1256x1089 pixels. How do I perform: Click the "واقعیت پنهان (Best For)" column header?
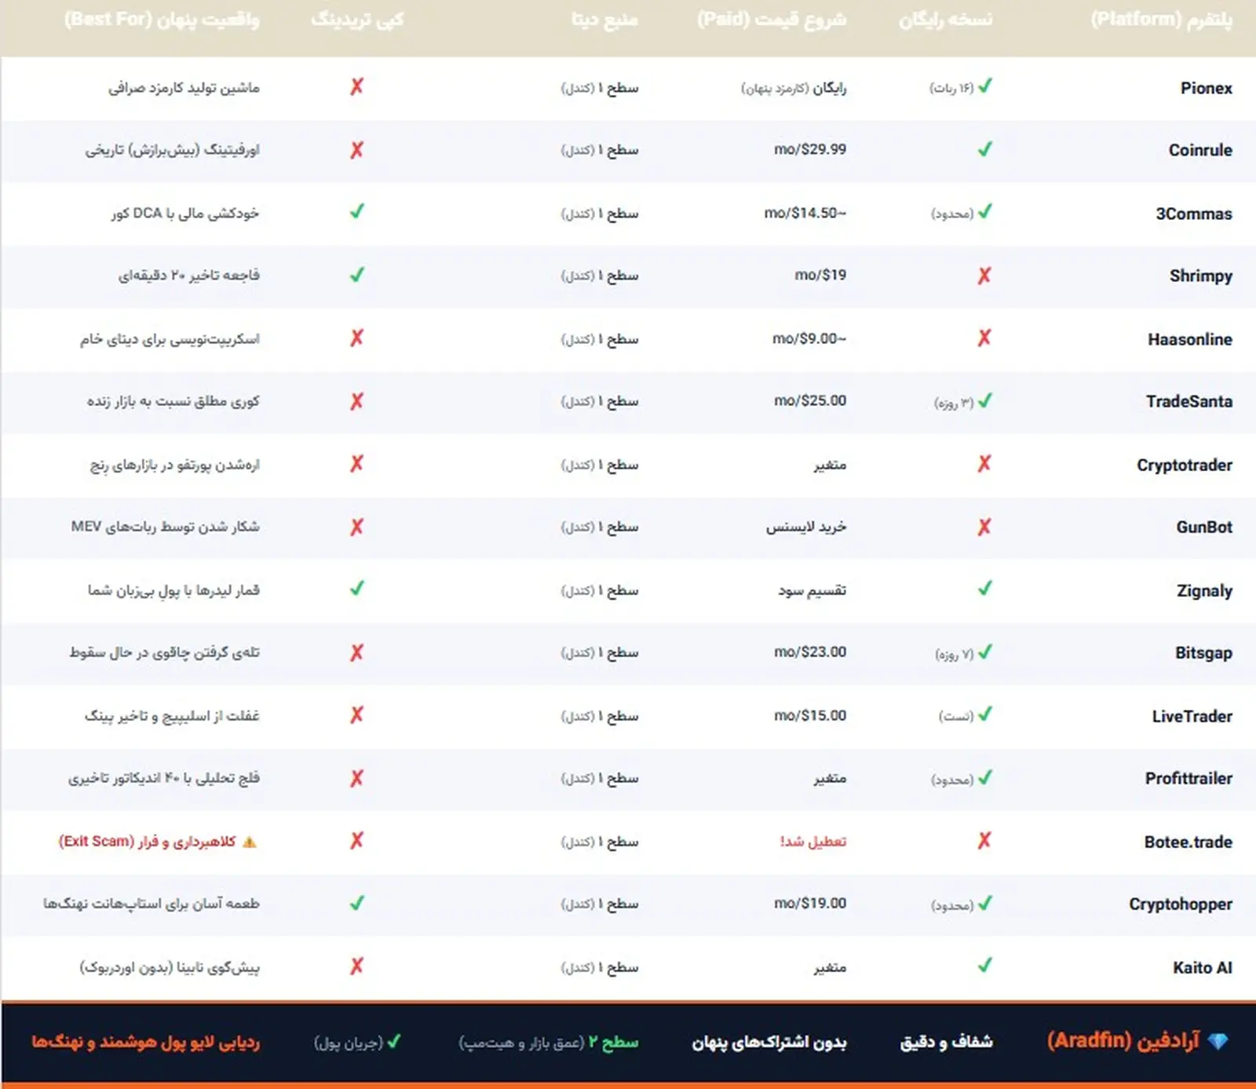(x=162, y=19)
